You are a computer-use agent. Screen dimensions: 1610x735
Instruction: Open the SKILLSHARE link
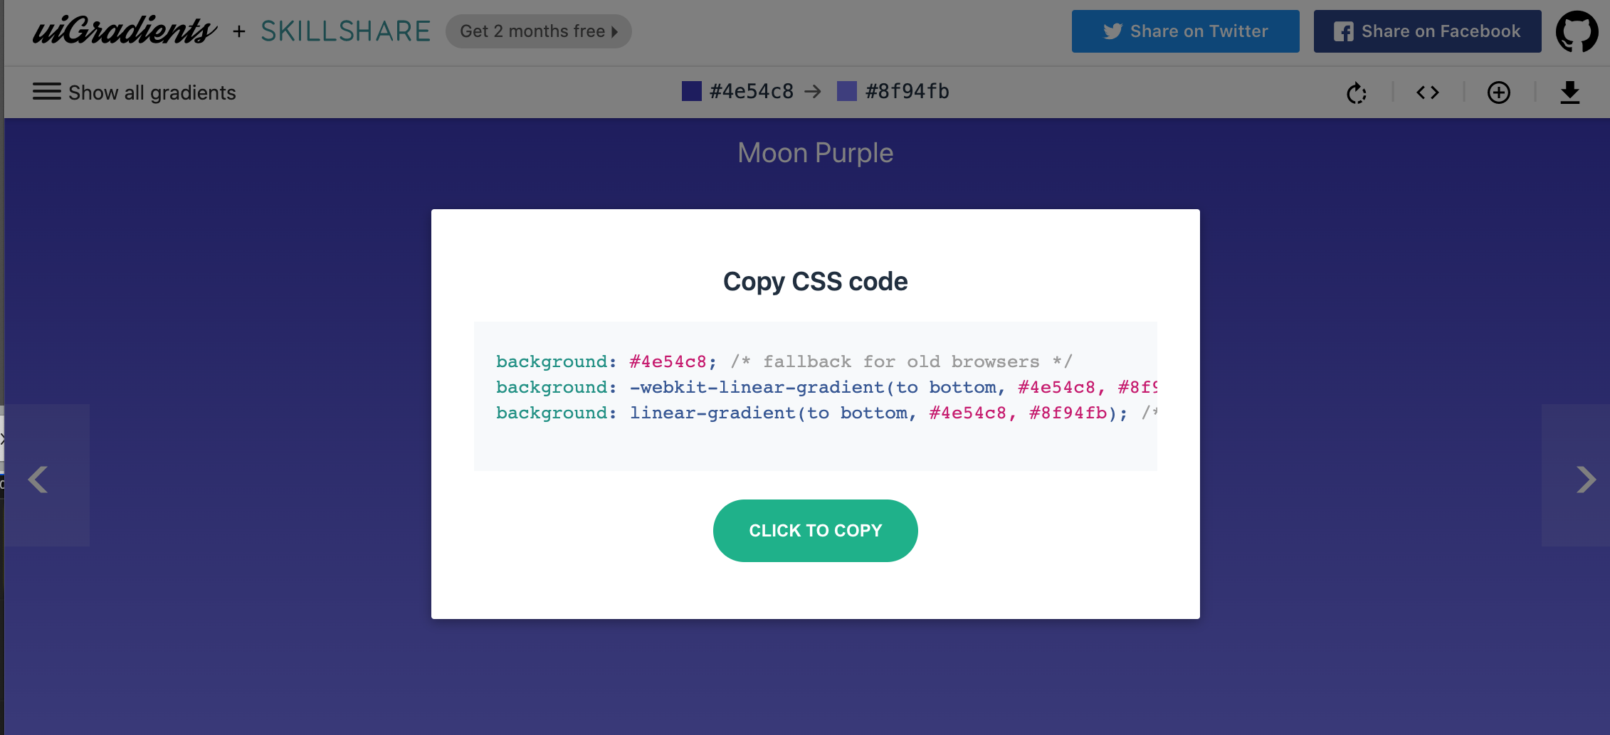point(345,31)
